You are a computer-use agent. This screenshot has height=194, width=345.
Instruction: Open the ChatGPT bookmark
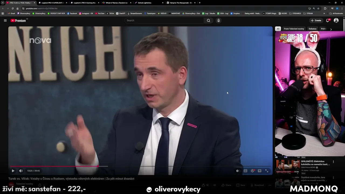coord(121,13)
